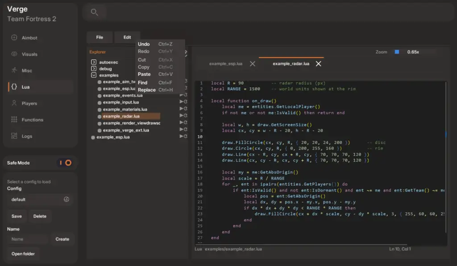Image resolution: width=457 pixels, height=266 pixels.
Task: Reload example_materials.lua script
Action: click(185, 108)
